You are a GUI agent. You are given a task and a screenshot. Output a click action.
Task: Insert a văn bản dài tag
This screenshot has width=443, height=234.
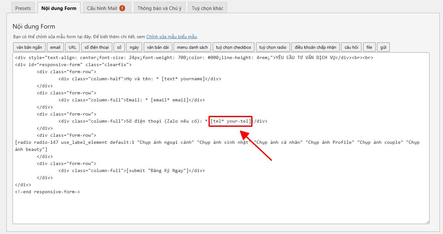point(158,47)
